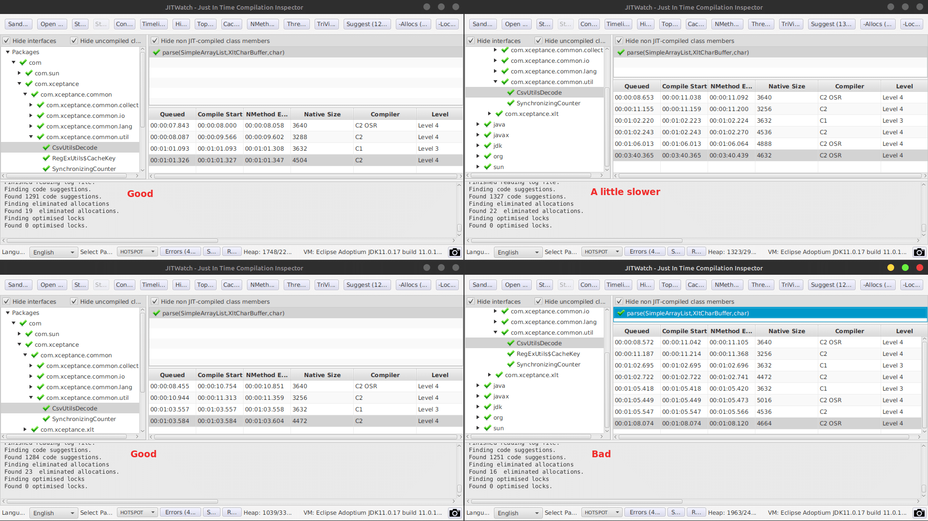The image size is (928, 521).
Task: Click the green check beside the parse method in the bottom-right window
Action: tap(621, 313)
